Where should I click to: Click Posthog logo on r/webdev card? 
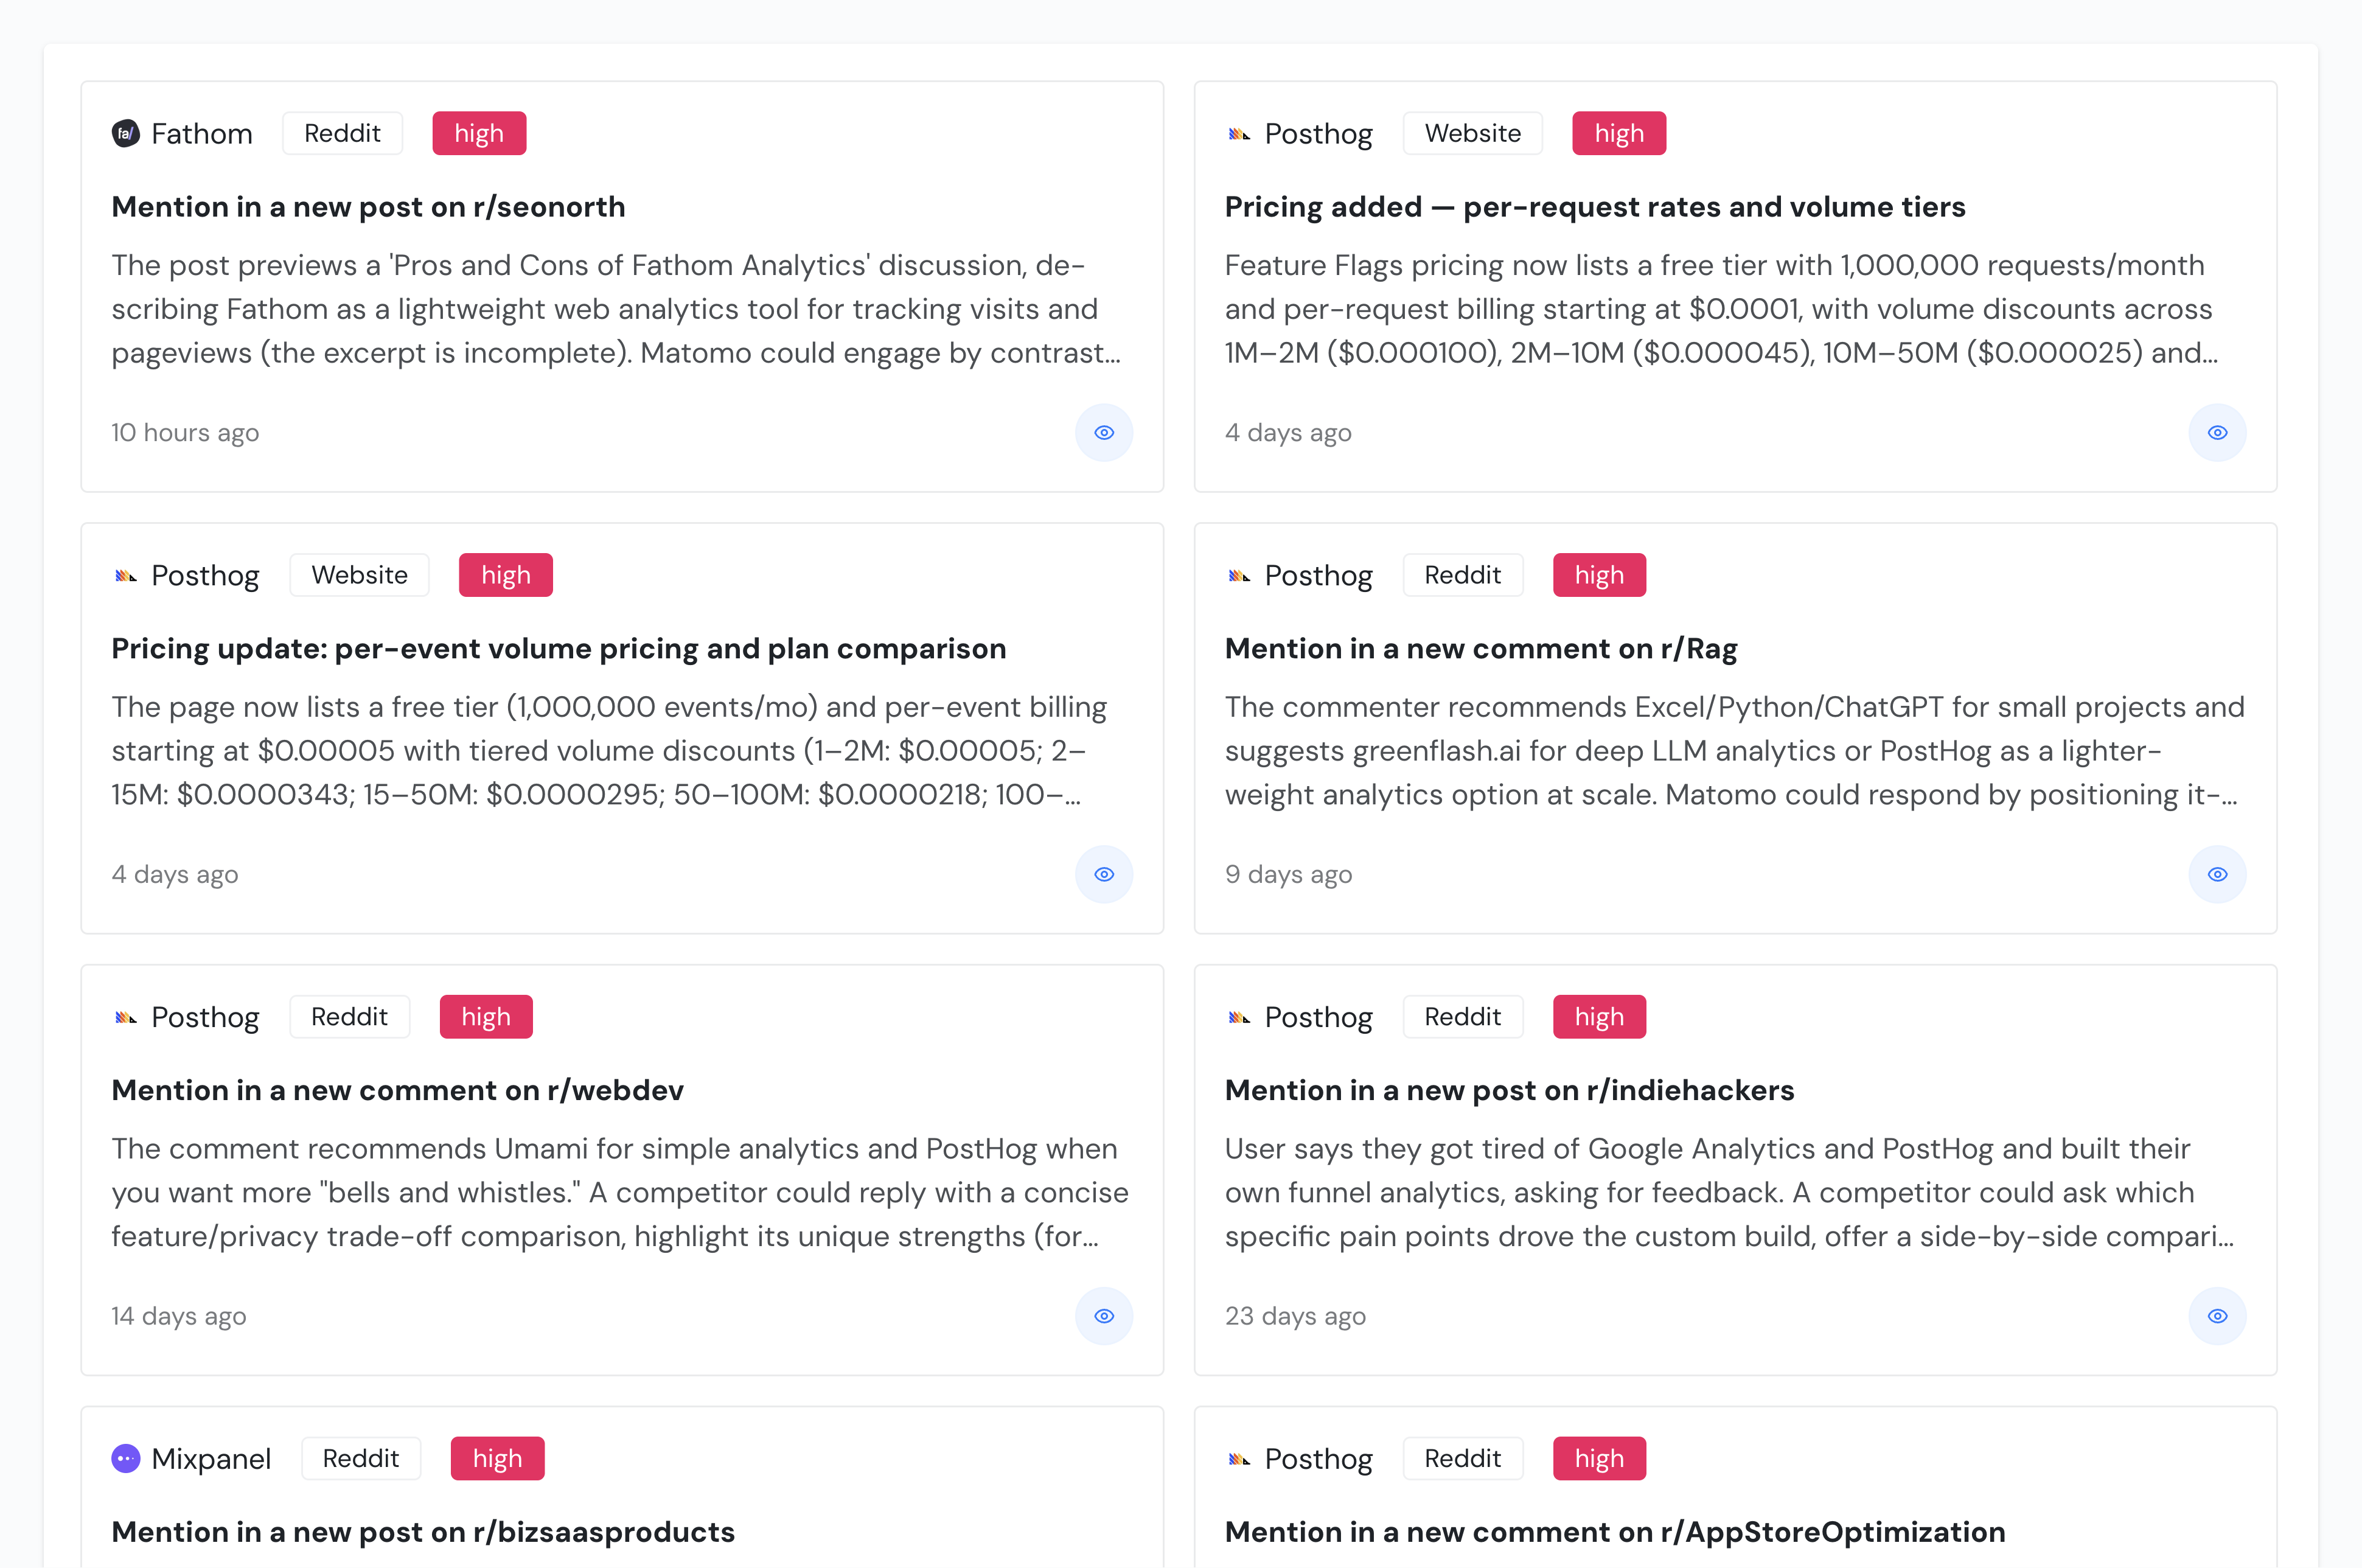126,1018
